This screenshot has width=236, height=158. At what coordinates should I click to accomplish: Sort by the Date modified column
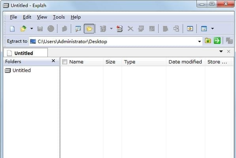click(x=185, y=62)
